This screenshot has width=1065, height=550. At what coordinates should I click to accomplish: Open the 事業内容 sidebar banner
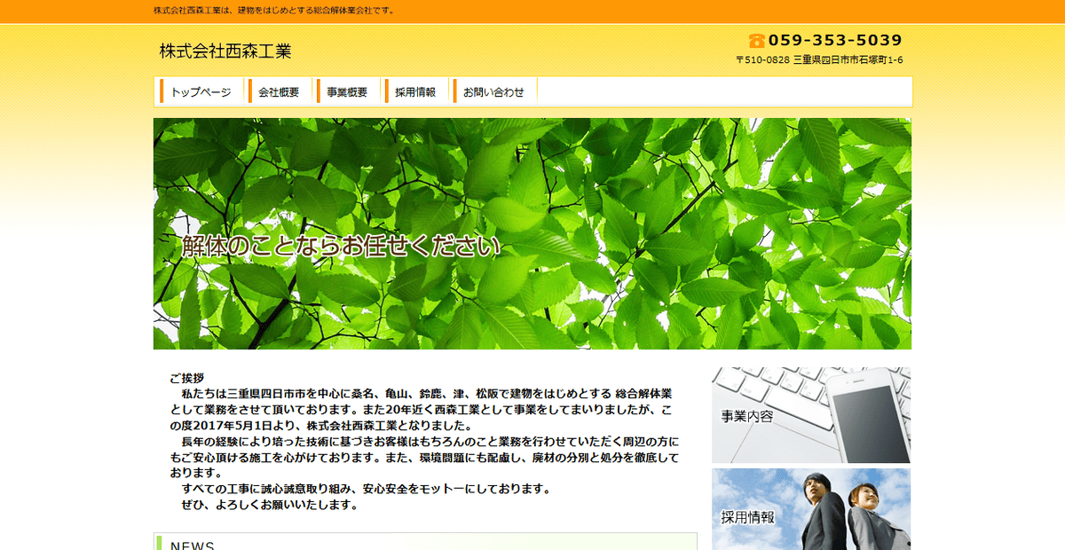pos(809,413)
